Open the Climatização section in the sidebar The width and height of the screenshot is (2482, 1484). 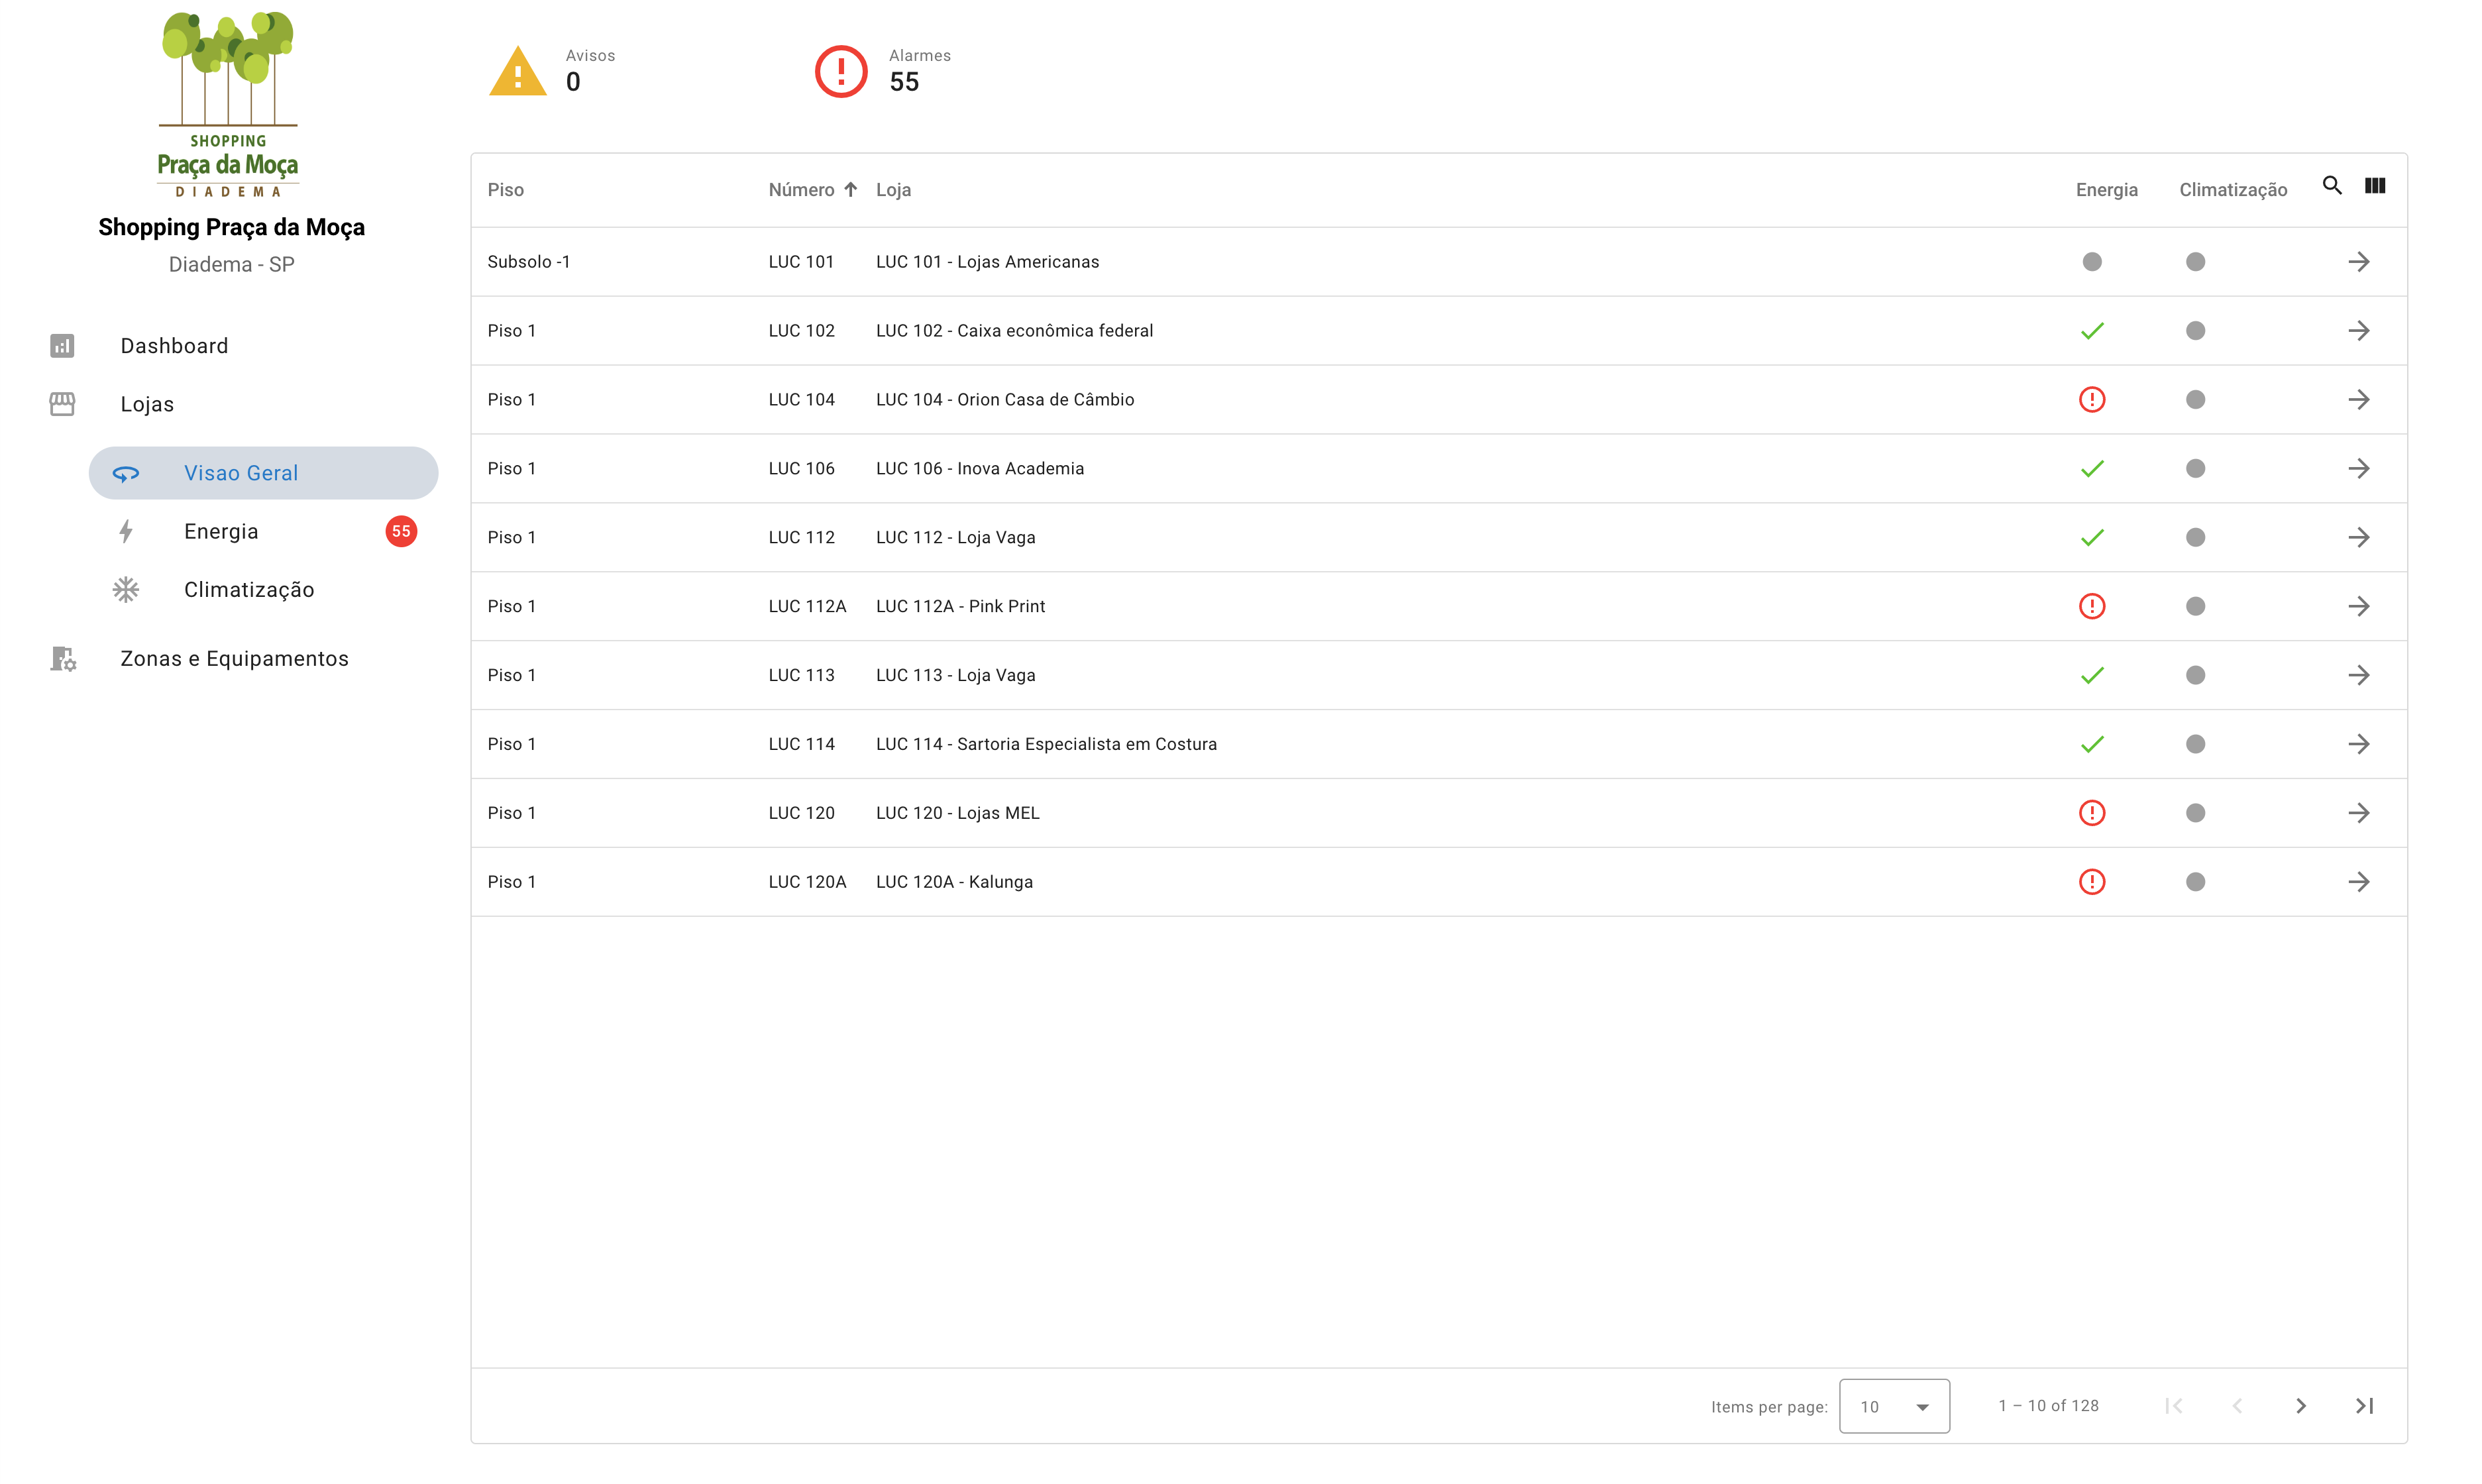click(x=248, y=589)
